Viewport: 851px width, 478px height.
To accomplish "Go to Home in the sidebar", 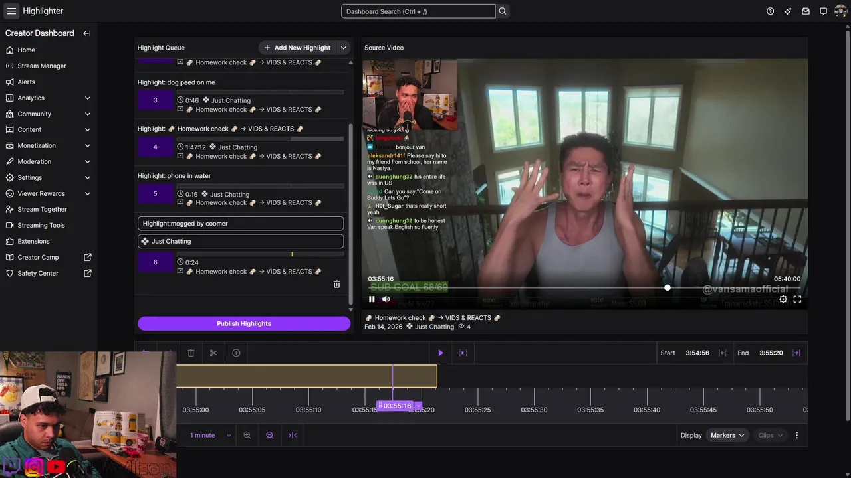I will [x=27, y=50].
